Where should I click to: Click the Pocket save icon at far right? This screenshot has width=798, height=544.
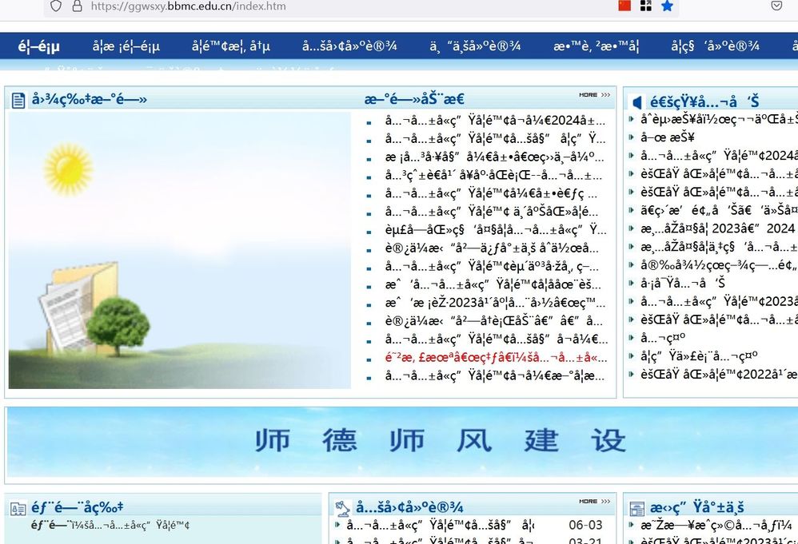(x=776, y=6)
